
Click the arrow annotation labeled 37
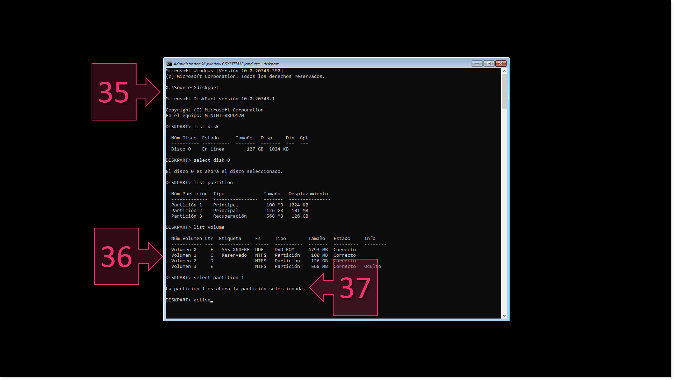(355, 288)
